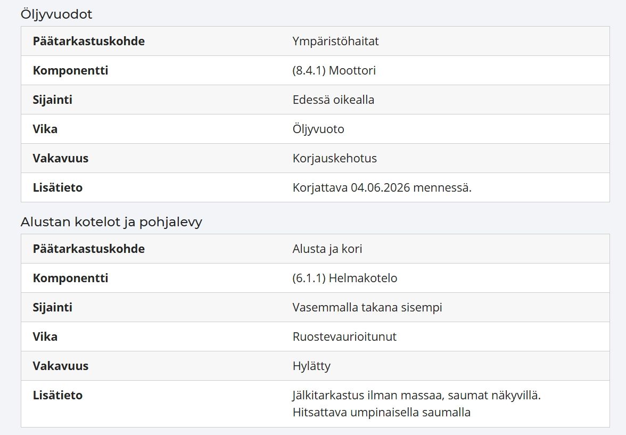This screenshot has width=626, height=435.
Task: Click the Hitsattava umpinaisella saumalla line
Action: (x=381, y=412)
